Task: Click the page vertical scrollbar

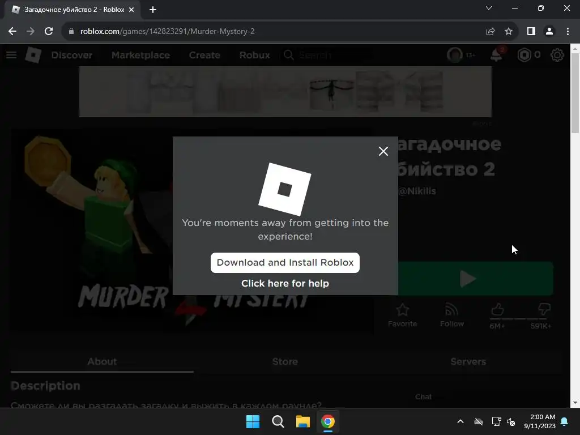Action: point(575,93)
